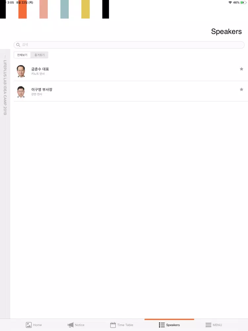Select the Time Table calendar icon
Viewport: 248px width, 331px height.
pos(113,325)
